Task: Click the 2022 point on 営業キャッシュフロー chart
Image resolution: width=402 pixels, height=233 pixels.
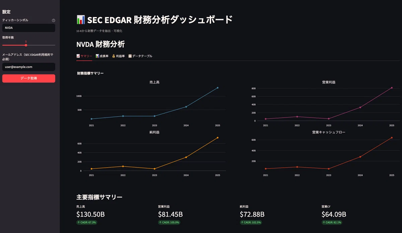Action: tap(297, 167)
